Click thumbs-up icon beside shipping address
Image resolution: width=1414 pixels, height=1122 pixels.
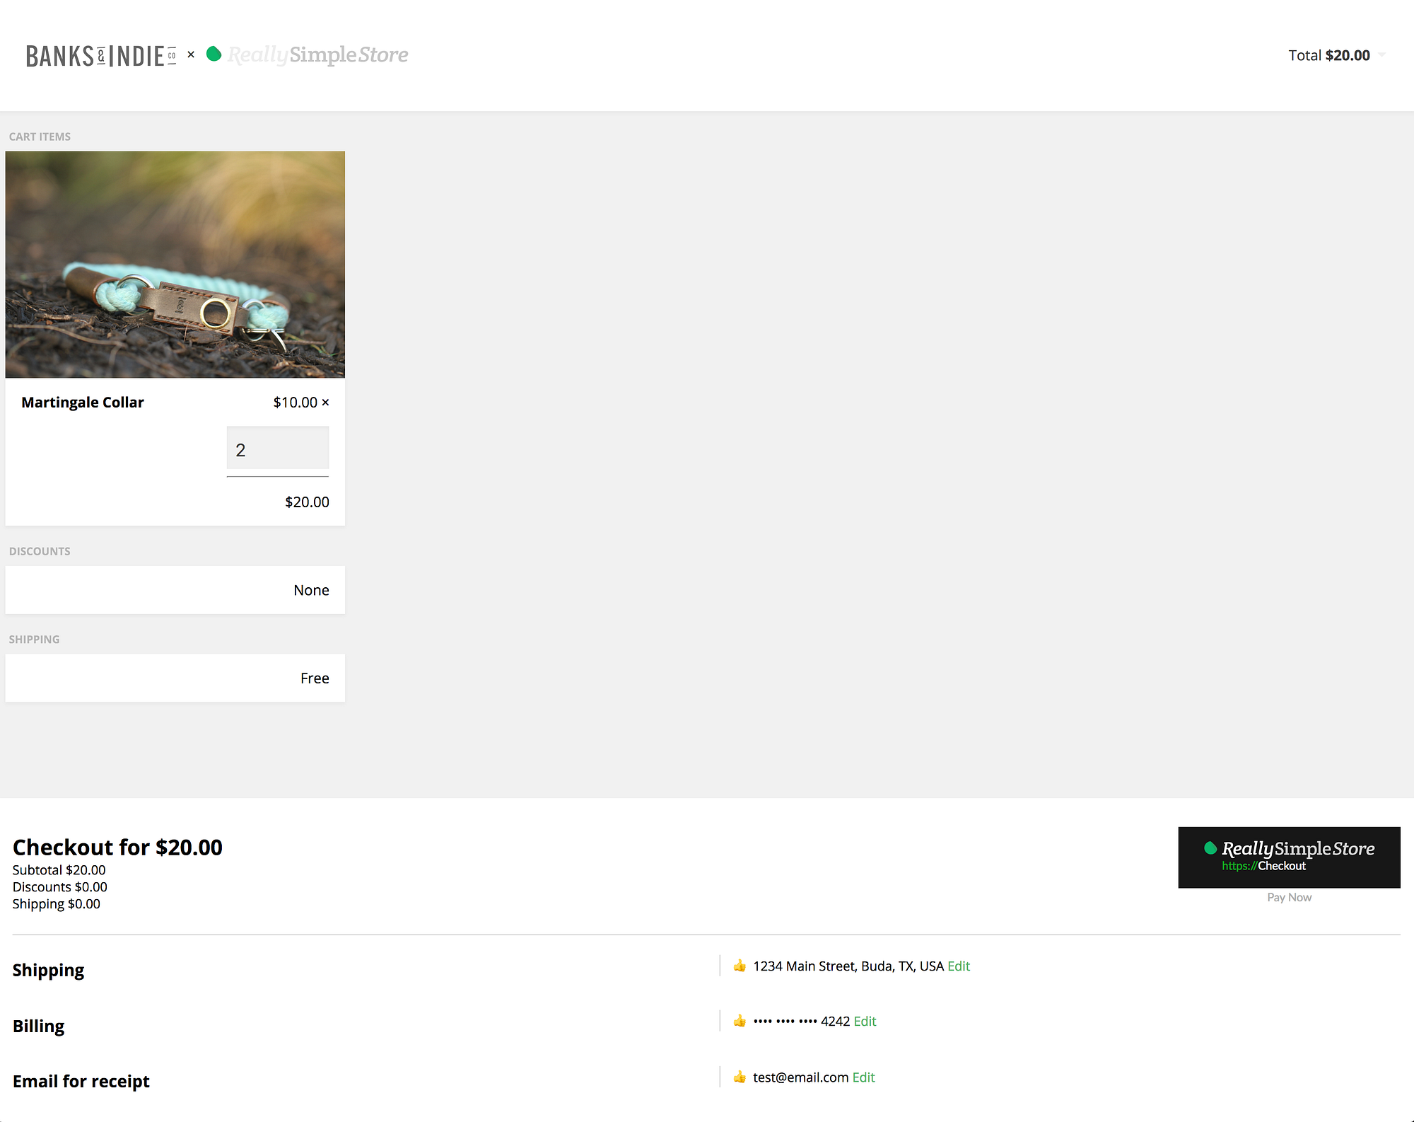coord(740,966)
